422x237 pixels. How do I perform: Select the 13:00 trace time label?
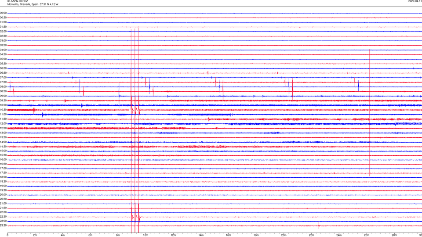coord(3,133)
